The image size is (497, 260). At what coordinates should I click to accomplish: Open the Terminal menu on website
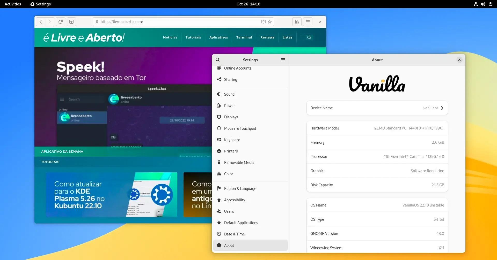pyautogui.click(x=244, y=37)
